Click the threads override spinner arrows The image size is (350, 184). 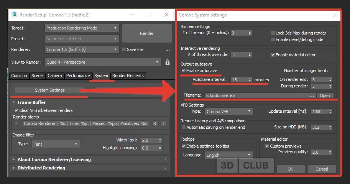[x=250, y=55]
